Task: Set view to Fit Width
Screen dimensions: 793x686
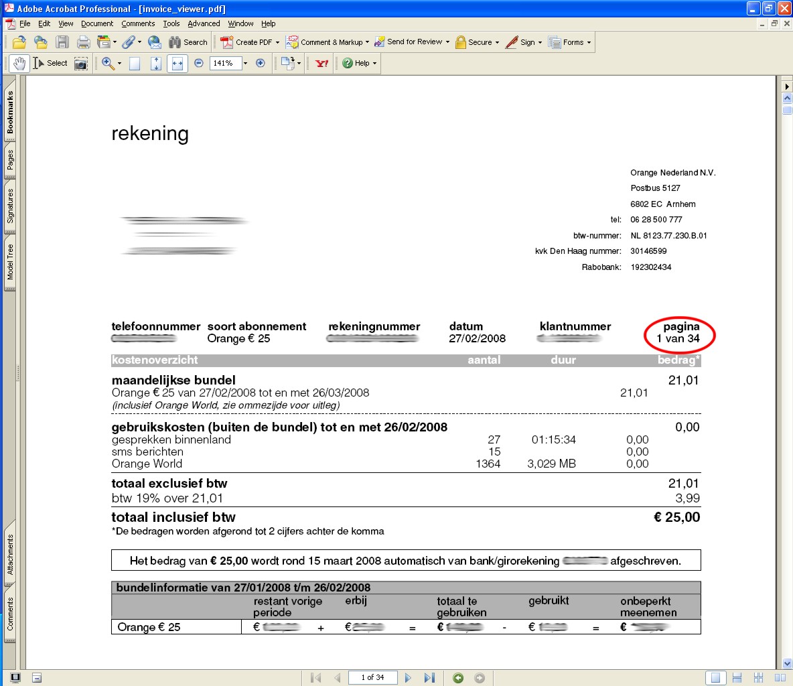Action: (x=177, y=63)
